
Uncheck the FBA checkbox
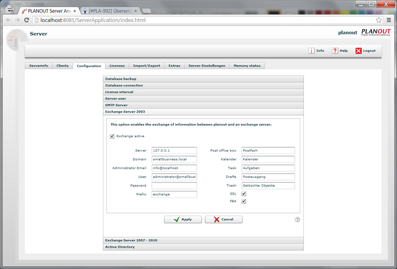[244, 201]
